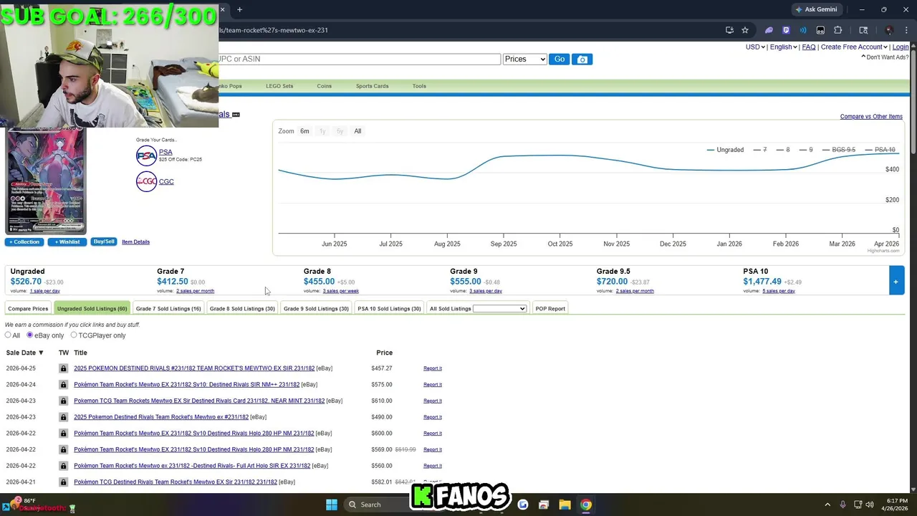Switch to Grade 9 Sold Listings tab

coord(316,309)
